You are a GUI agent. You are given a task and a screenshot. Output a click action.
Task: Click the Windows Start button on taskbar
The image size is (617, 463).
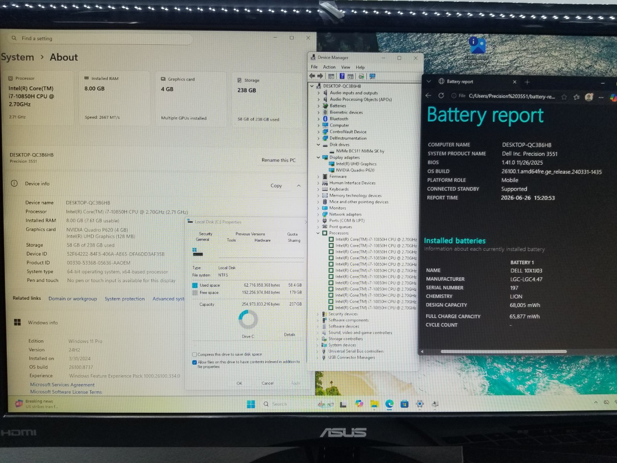(x=251, y=404)
